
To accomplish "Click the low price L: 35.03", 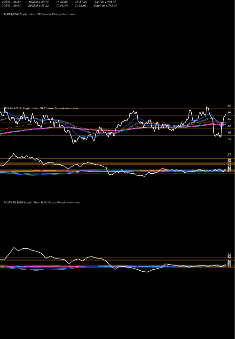I will (x=82, y=6).
